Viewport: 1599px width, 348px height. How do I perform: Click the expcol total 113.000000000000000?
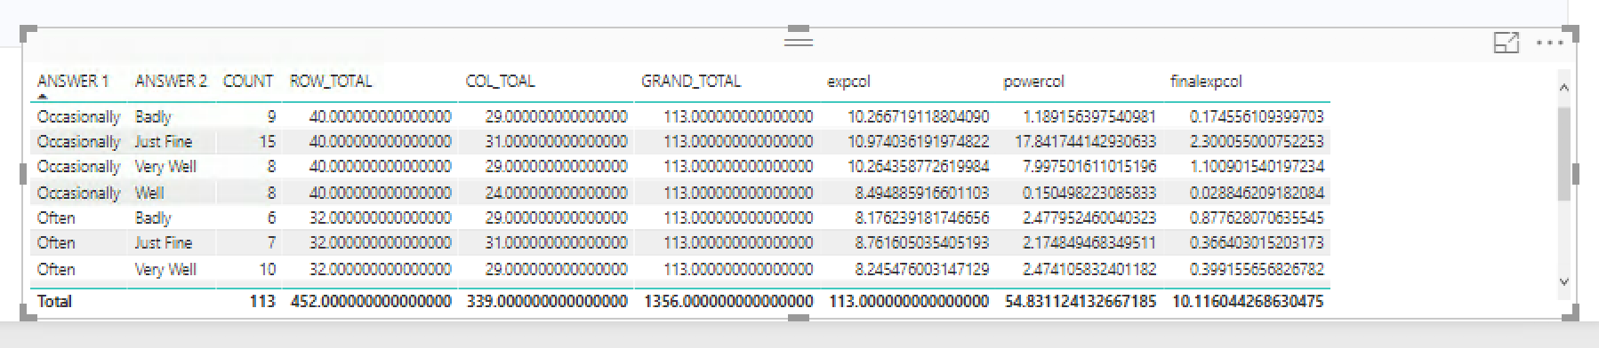tap(909, 302)
